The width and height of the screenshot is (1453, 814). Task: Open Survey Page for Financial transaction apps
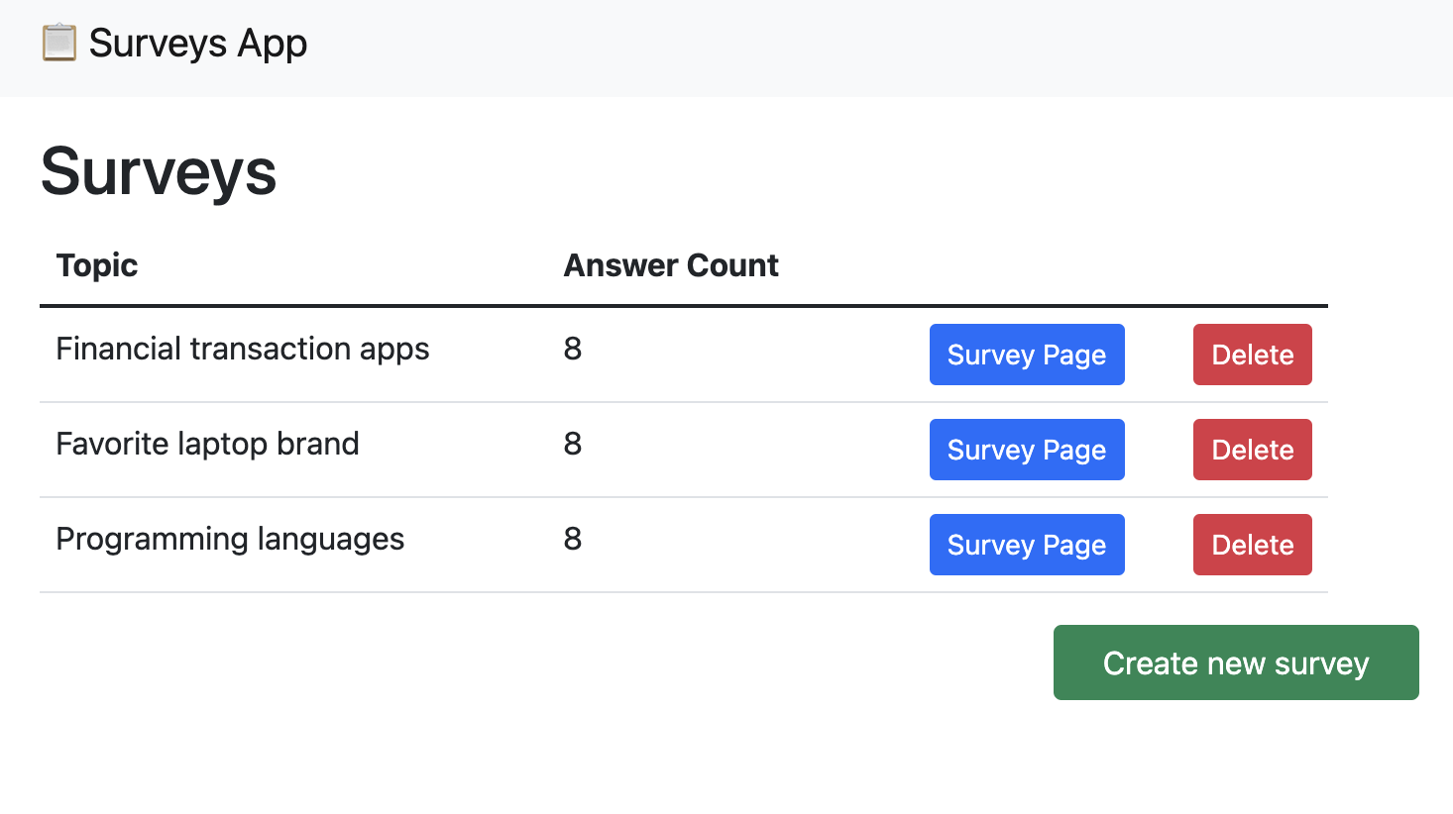pos(1027,355)
